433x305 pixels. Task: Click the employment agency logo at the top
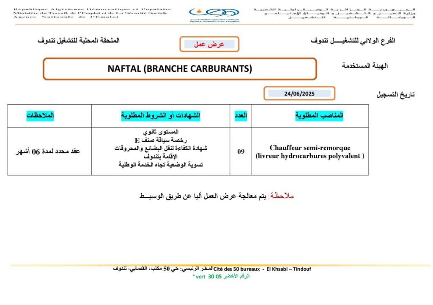coord(214,15)
